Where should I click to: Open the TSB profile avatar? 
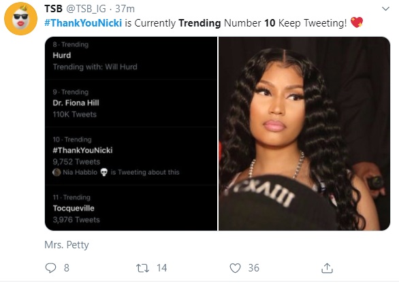pos(20,18)
